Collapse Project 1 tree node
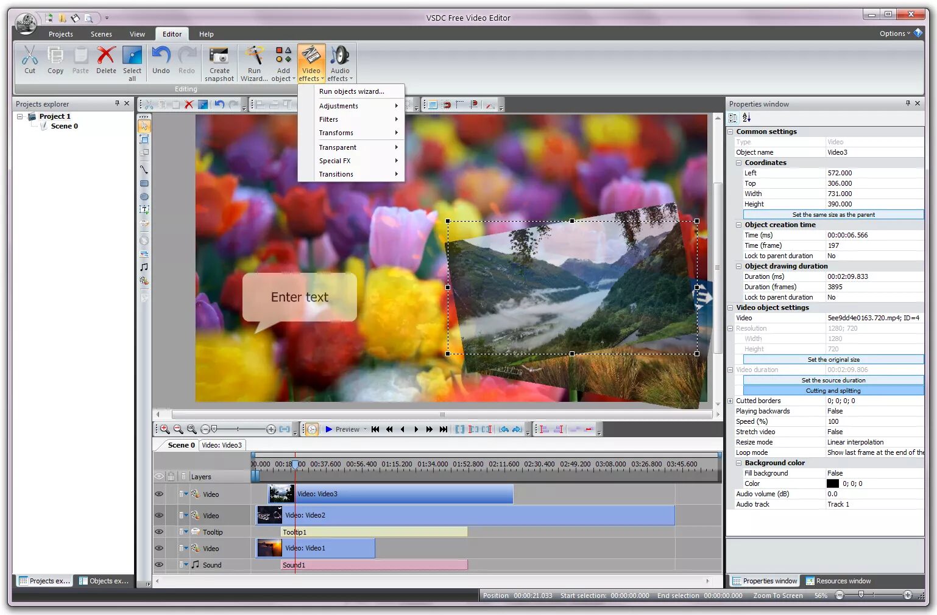This screenshot has width=937, height=615. coord(20,116)
